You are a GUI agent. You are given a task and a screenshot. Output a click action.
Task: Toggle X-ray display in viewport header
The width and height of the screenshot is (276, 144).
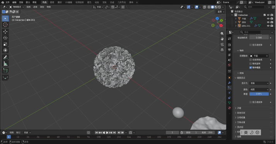[204, 7]
